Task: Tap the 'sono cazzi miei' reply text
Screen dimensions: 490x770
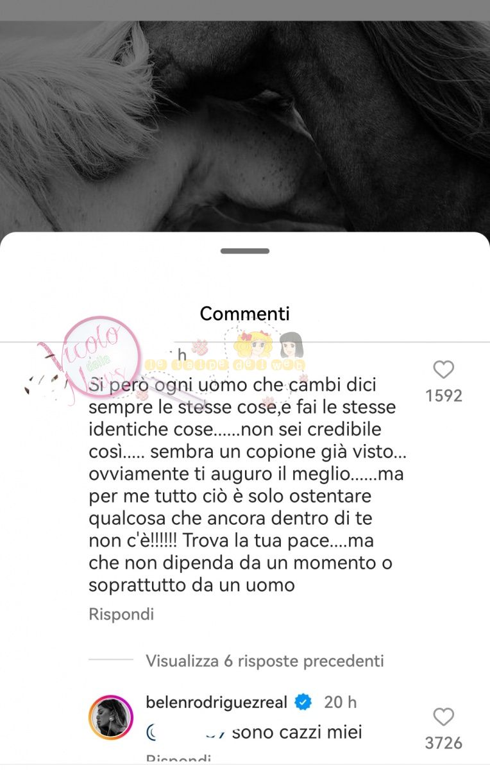Action: pyautogui.click(x=297, y=732)
